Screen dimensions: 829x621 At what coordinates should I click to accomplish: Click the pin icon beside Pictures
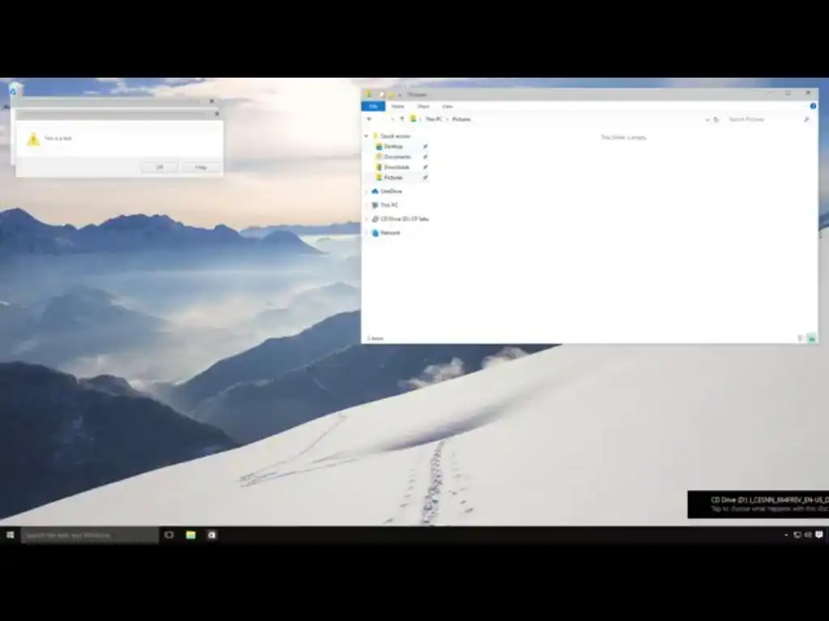[425, 178]
